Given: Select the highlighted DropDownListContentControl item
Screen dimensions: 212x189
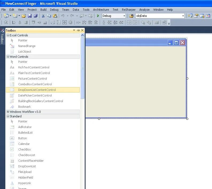Looking at the screenshot, I should tap(43, 90).
